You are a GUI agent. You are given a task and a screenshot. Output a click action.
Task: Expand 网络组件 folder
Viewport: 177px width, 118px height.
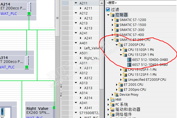pos(108,115)
